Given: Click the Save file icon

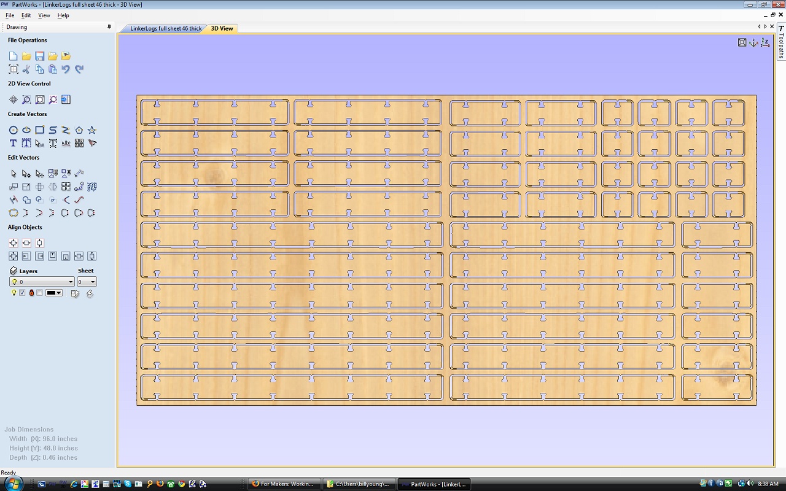Looking at the screenshot, I should pos(39,56).
